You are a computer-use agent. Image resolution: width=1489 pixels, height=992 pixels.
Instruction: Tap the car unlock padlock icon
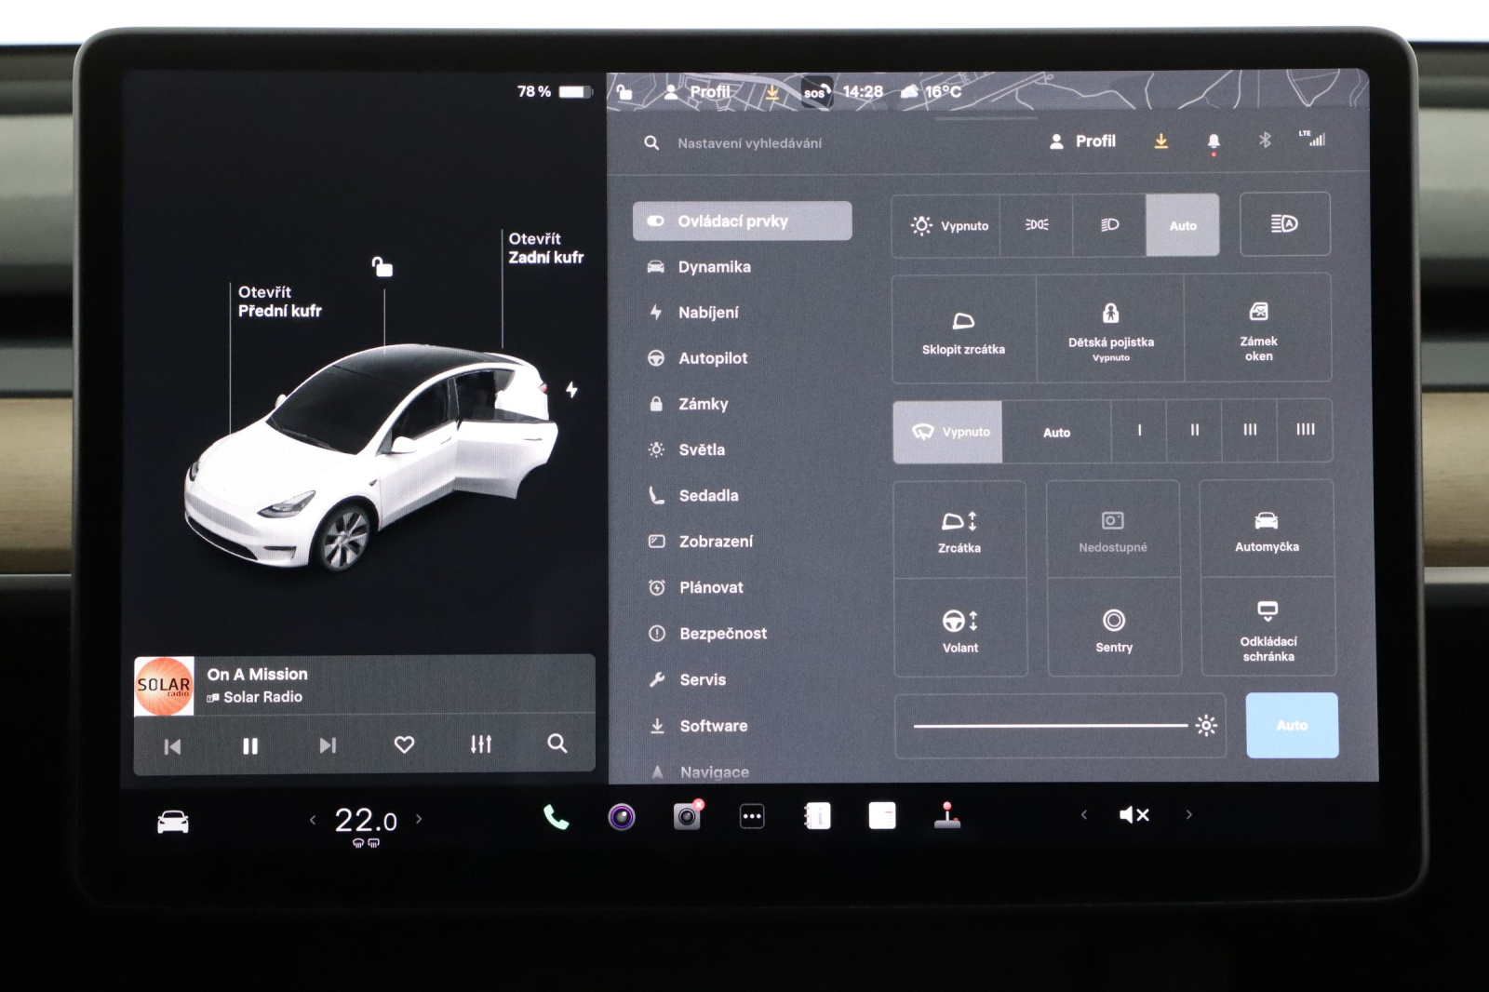tap(382, 267)
